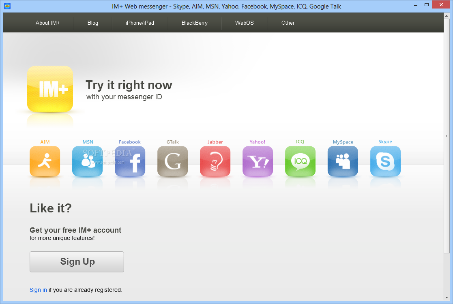Click "if you are already registered." text

tap(86, 290)
